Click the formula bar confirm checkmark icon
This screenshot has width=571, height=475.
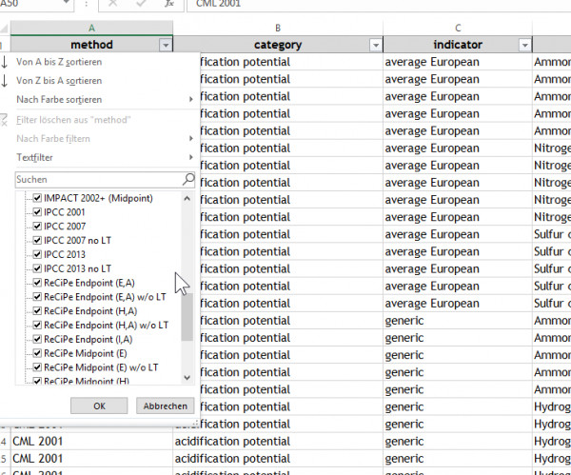pyautogui.click(x=141, y=5)
